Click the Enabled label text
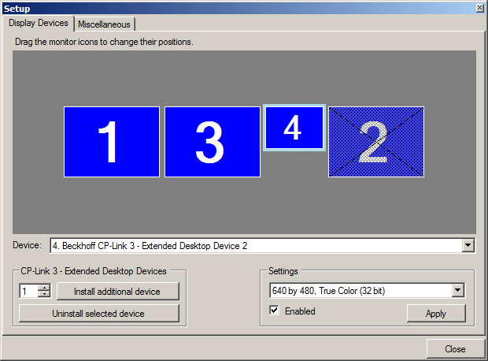Viewport: 488px width, 361px height. (300, 311)
